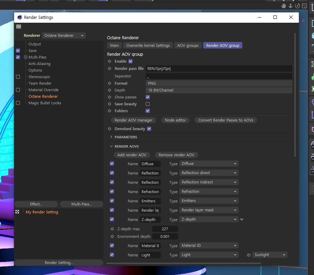Click the keyframe diamond beside Show passes
The height and width of the screenshot is (275, 314).
coord(109,97)
